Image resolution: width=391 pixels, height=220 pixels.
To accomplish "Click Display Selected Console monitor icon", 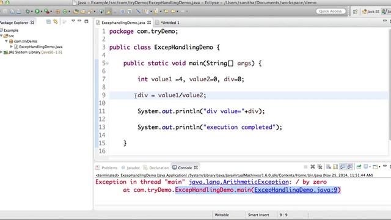I will (366, 167).
